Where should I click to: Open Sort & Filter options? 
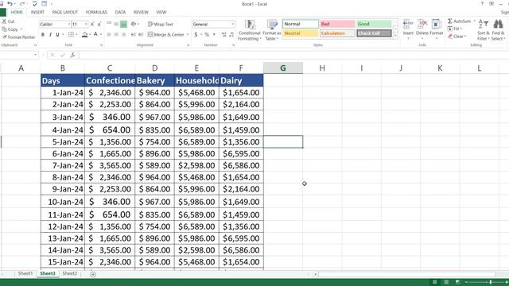(483, 30)
